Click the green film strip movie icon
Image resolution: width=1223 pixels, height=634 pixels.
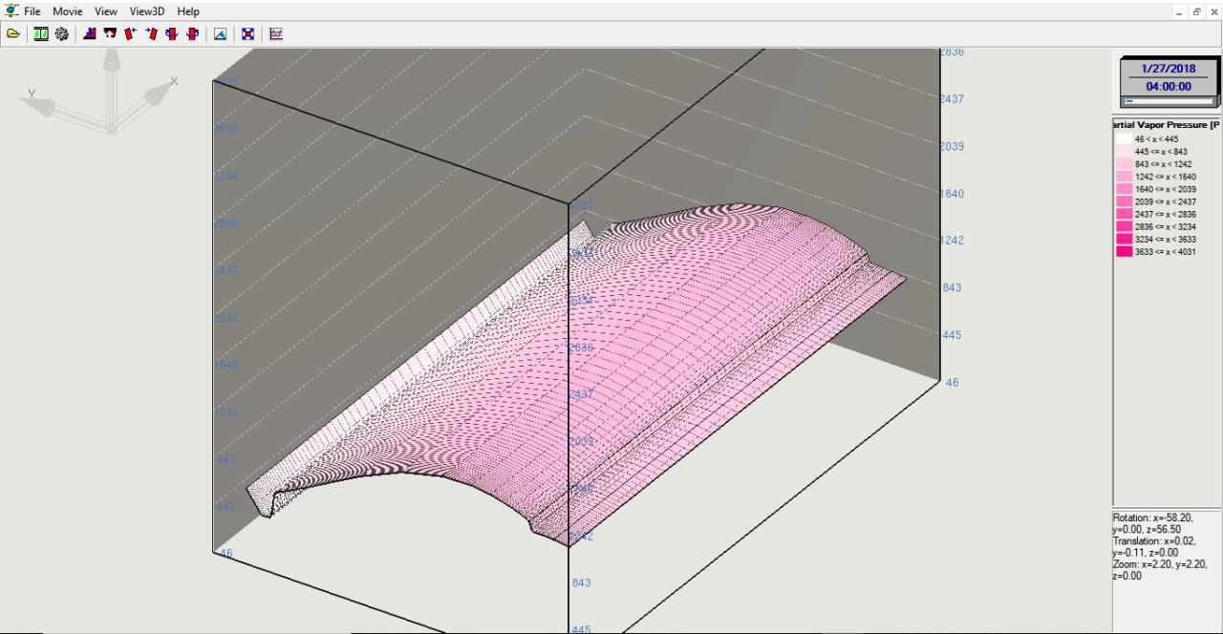[x=41, y=33]
